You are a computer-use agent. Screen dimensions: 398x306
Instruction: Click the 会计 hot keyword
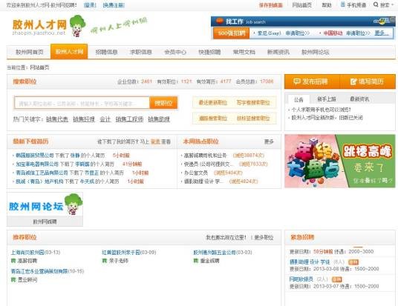tap(105, 119)
